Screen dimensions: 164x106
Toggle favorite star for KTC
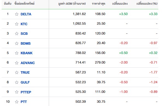tap(17, 24)
